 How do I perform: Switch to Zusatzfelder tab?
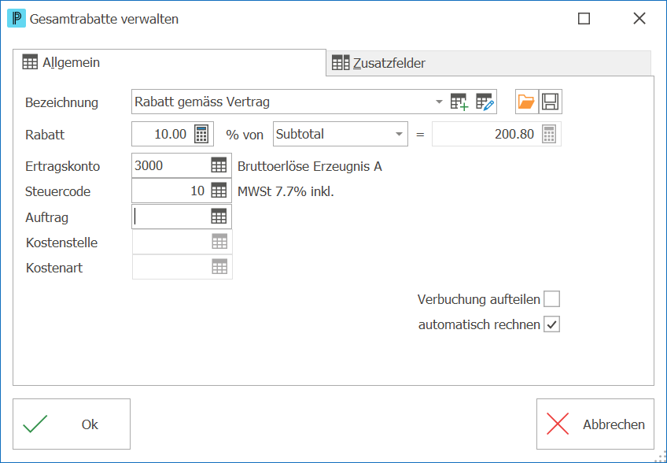coord(488,63)
